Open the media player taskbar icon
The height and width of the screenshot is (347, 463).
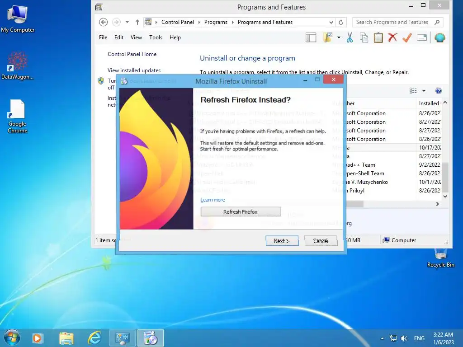(x=38, y=338)
